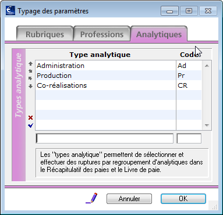Click the Annuler button
This screenshot has height=215, width=223.
tap(129, 199)
